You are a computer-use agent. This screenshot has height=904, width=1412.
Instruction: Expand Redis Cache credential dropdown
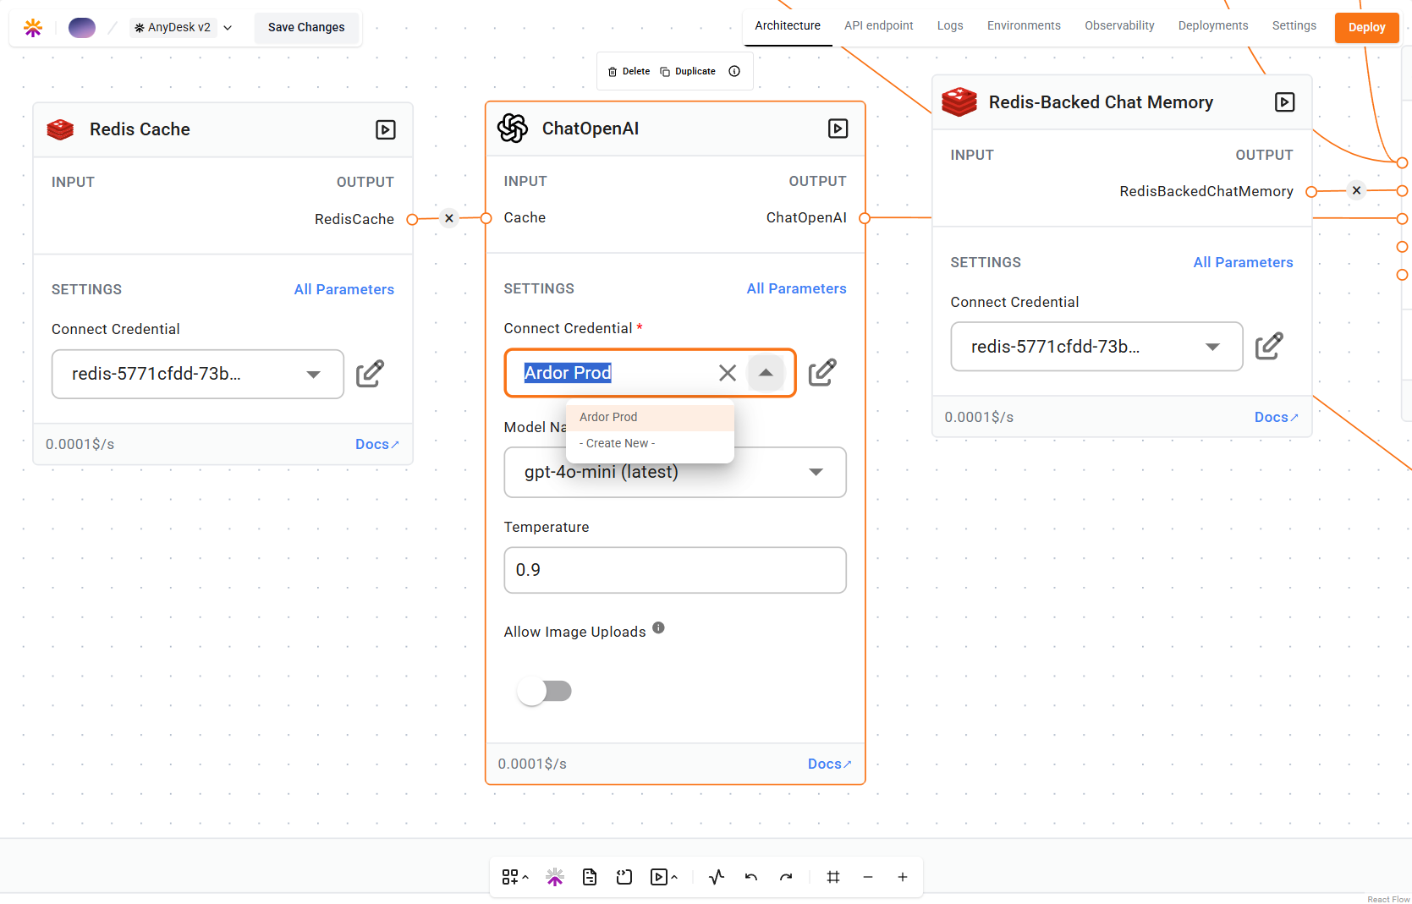[314, 375]
